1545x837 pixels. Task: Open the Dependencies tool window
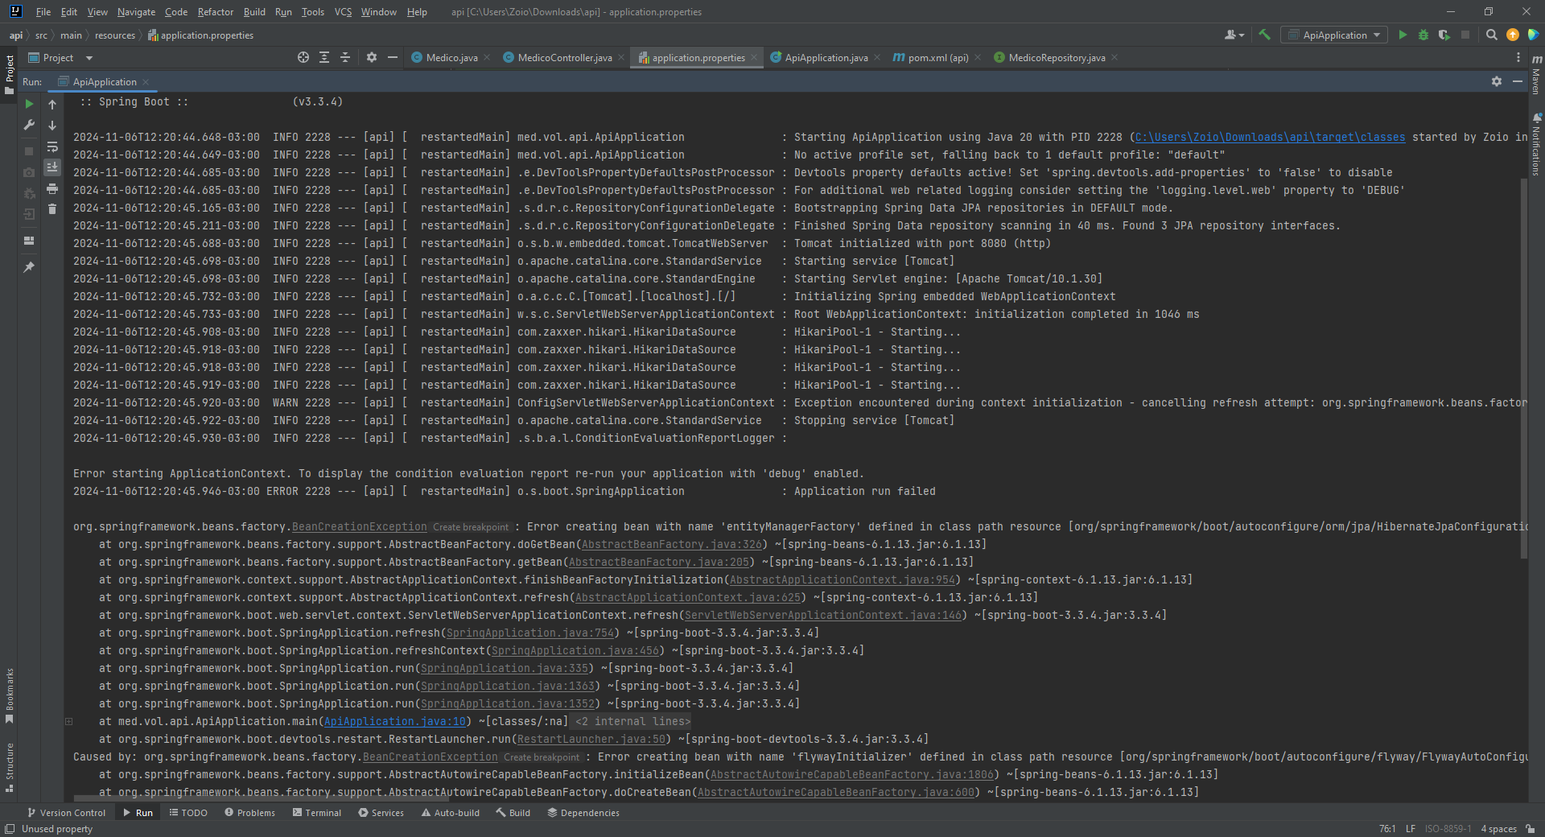583,812
